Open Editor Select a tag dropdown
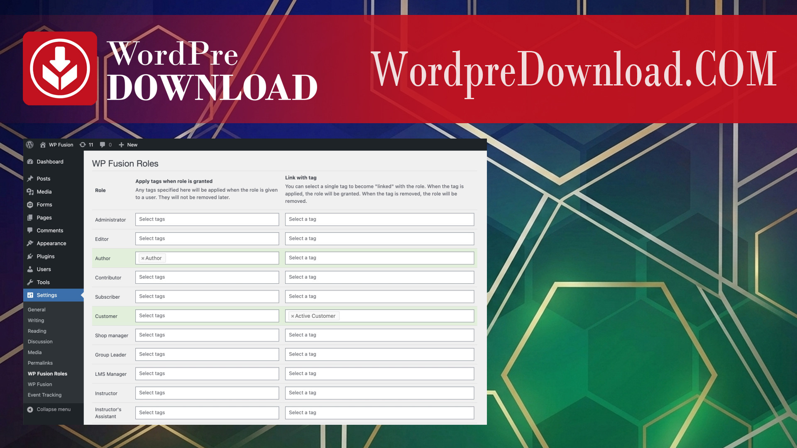797x448 pixels. pyautogui.click(x=379, y=239)
